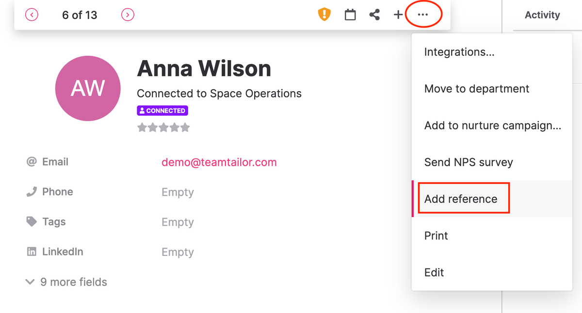
Task: Click the demo@teamtailor.com email link
Action: coord(219,162)
